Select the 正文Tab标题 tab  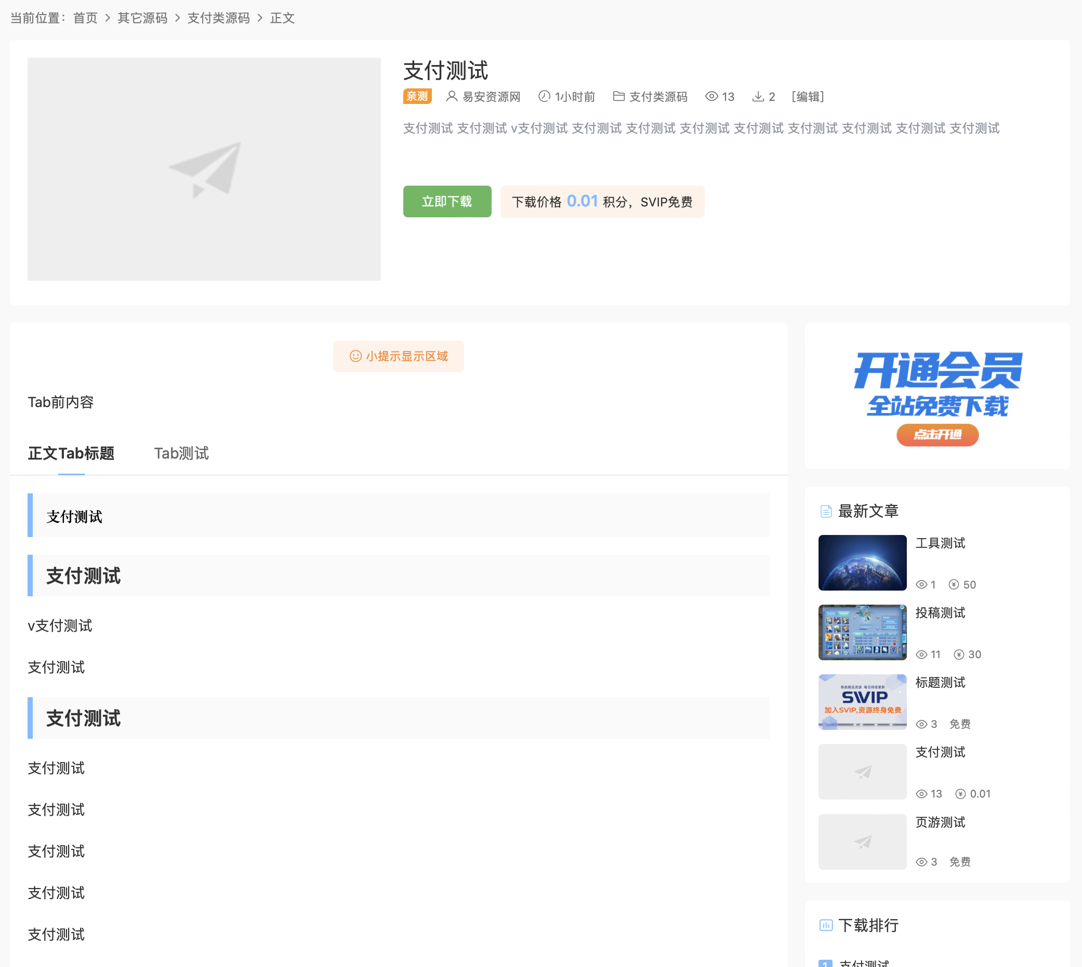tap(71, 453)
